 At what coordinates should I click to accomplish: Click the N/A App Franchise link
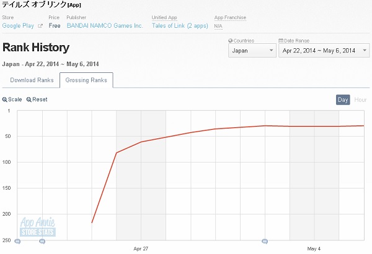(x=218, y=26)
